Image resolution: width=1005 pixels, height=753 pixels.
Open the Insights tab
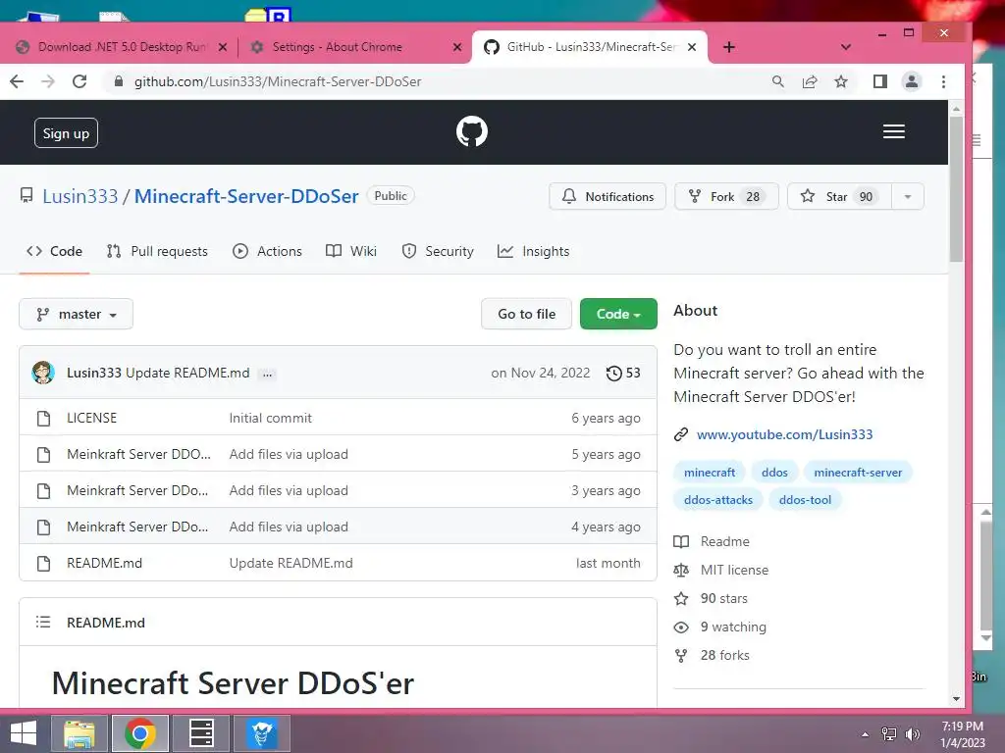533,251
